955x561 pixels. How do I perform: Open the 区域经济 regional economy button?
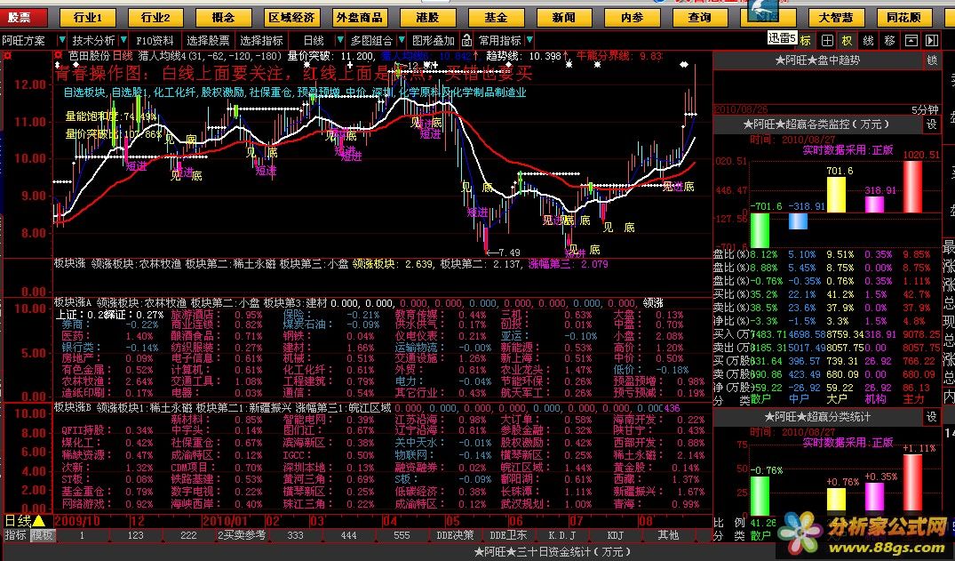click(291, 17)
